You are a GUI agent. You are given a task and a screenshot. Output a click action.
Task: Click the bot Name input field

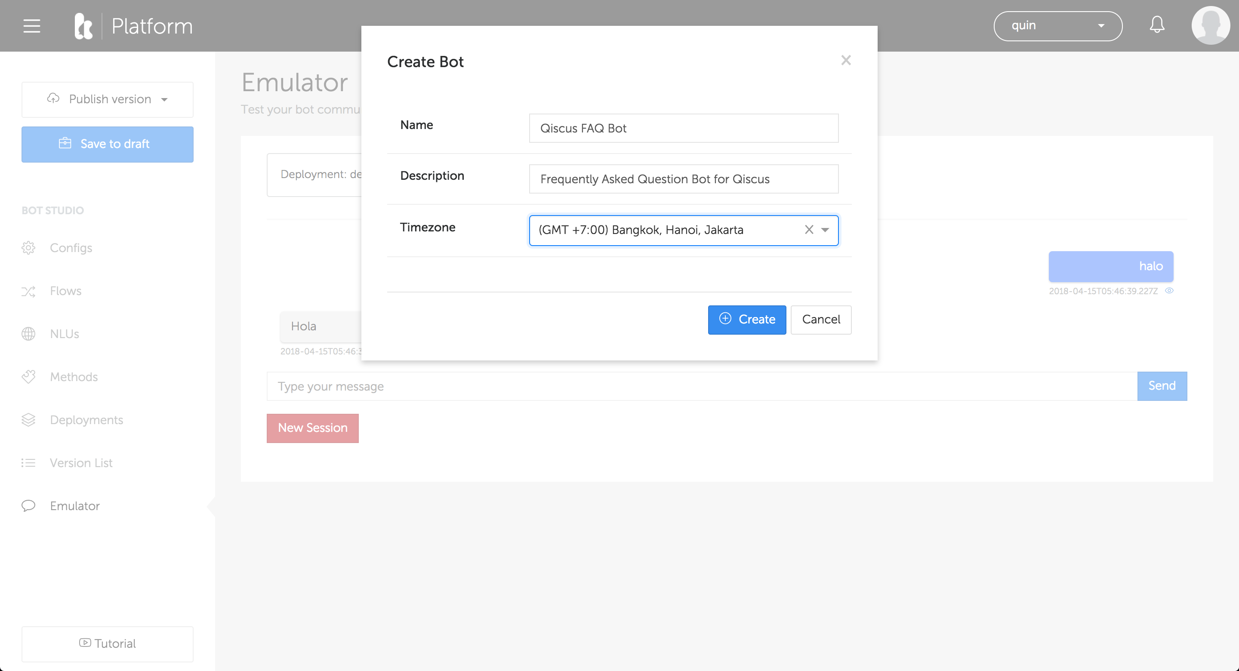[x=684, y=128]
